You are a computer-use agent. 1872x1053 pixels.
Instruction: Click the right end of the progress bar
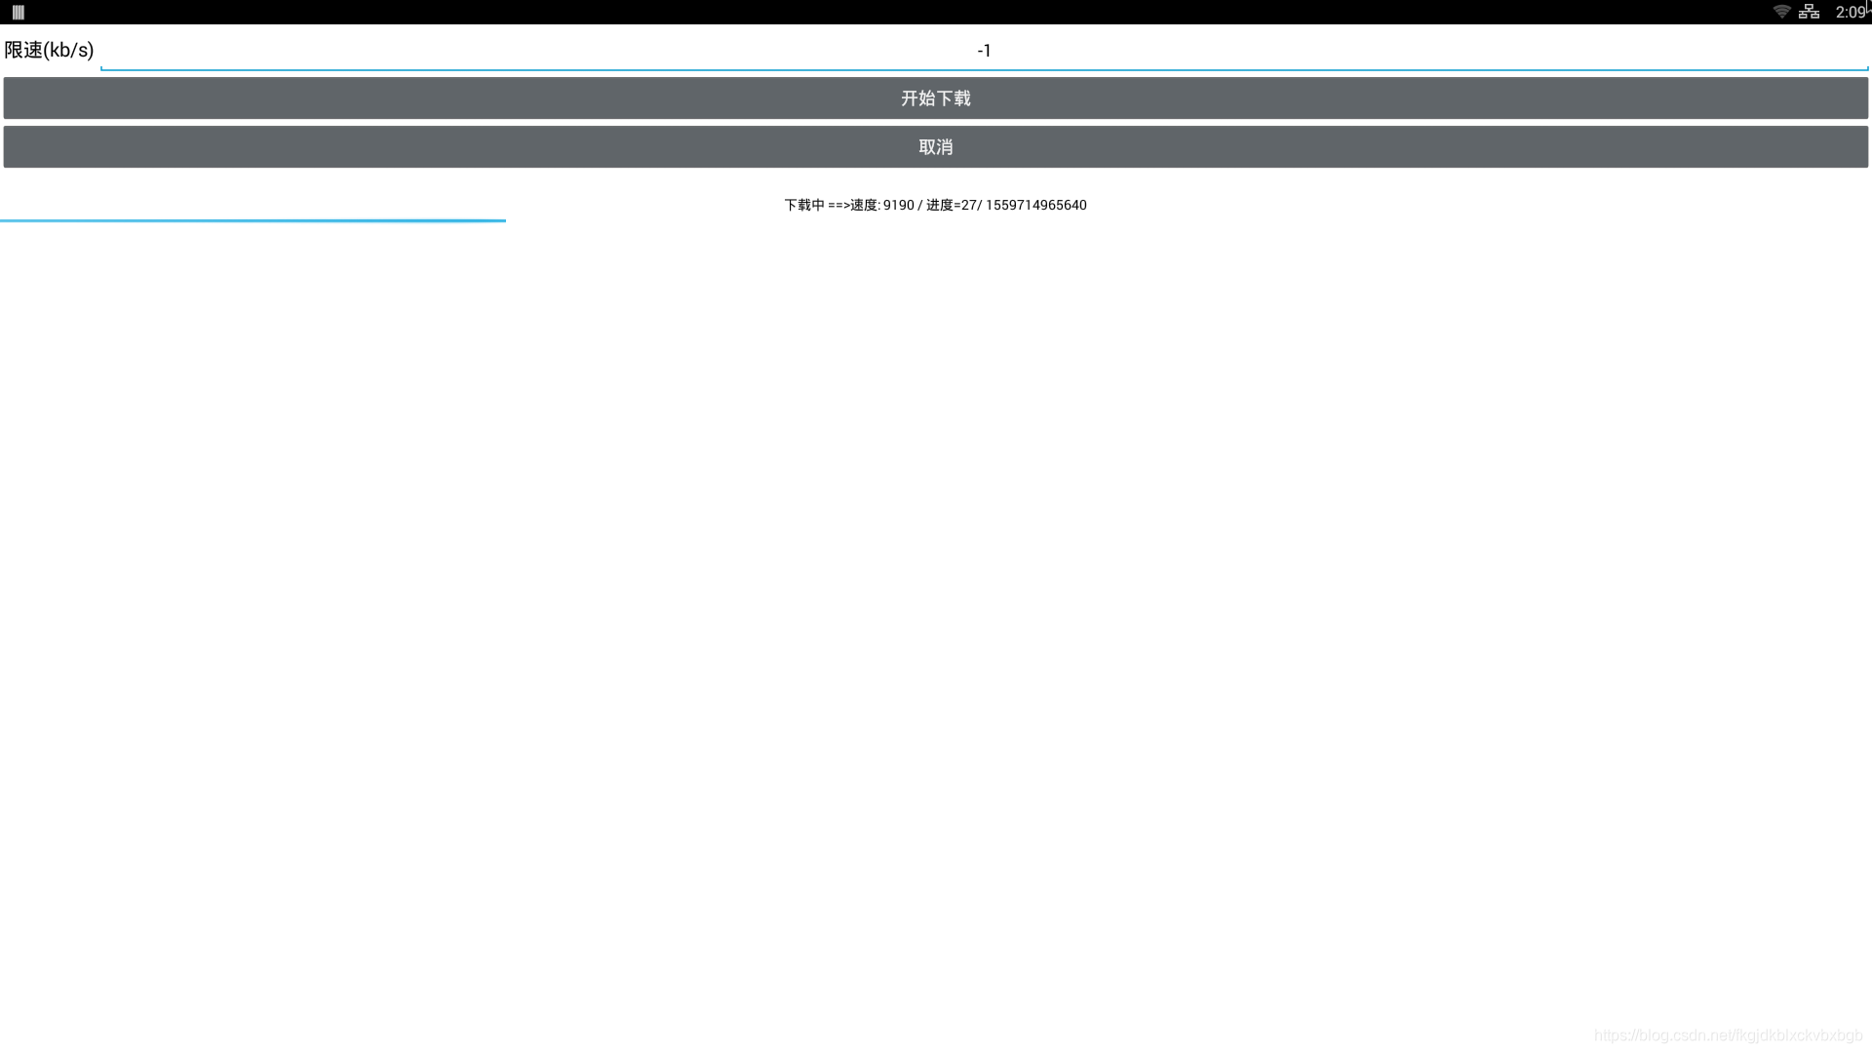tap(501, 220)
